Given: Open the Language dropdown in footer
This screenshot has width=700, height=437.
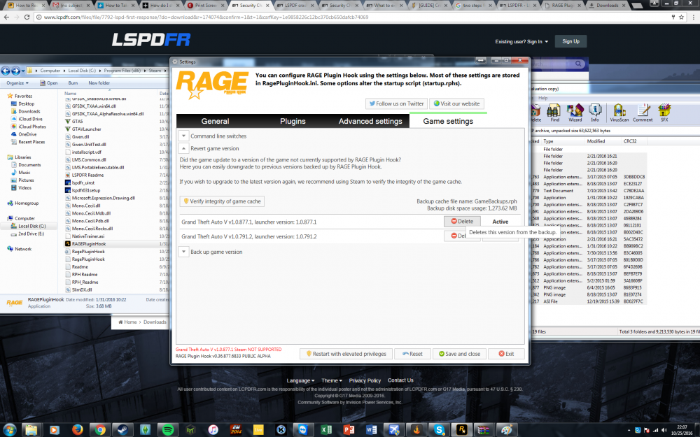Looking at the screenshot, I should [x=300, y=380].
